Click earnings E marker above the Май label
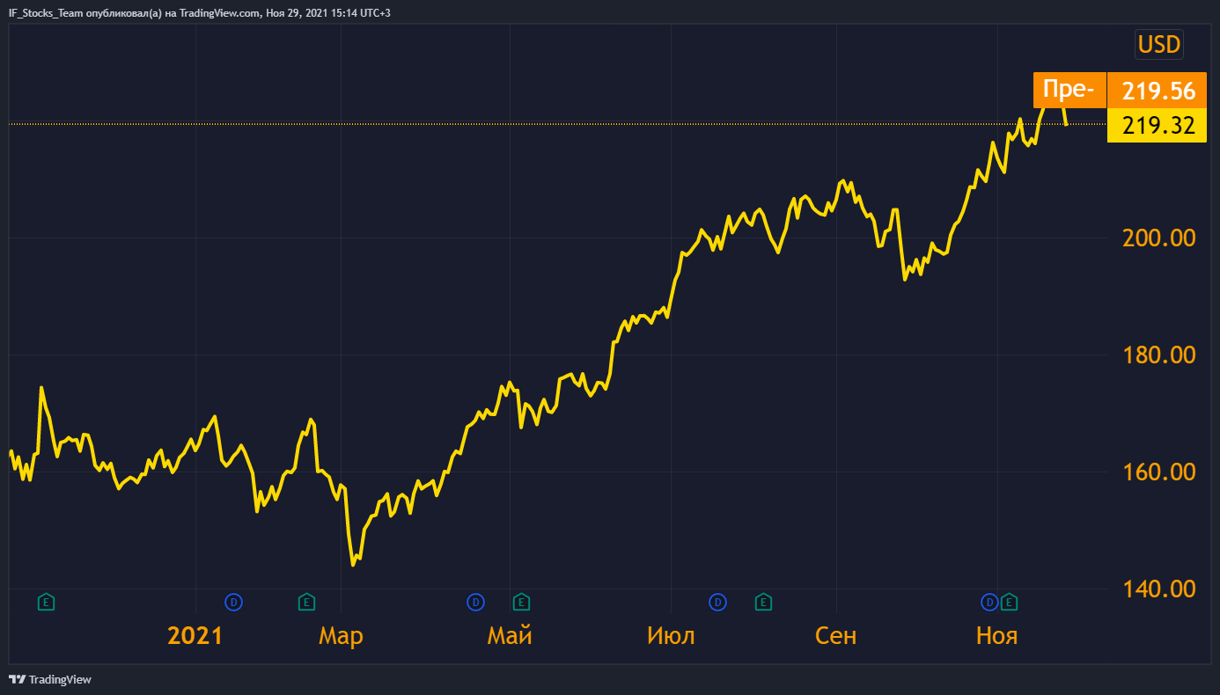1220x695 pixels. point(521,603)
